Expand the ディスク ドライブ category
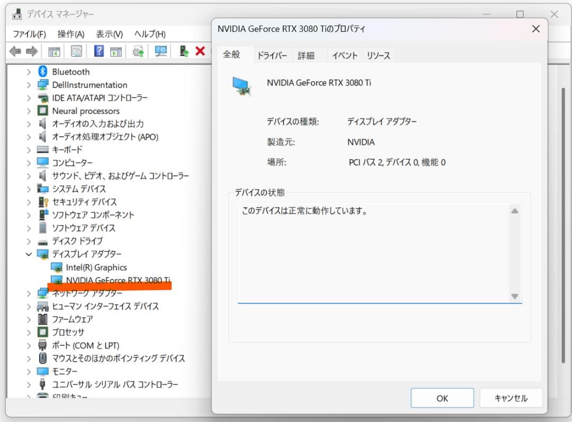The height and width of the screenshot is (422, 572). 29,241
